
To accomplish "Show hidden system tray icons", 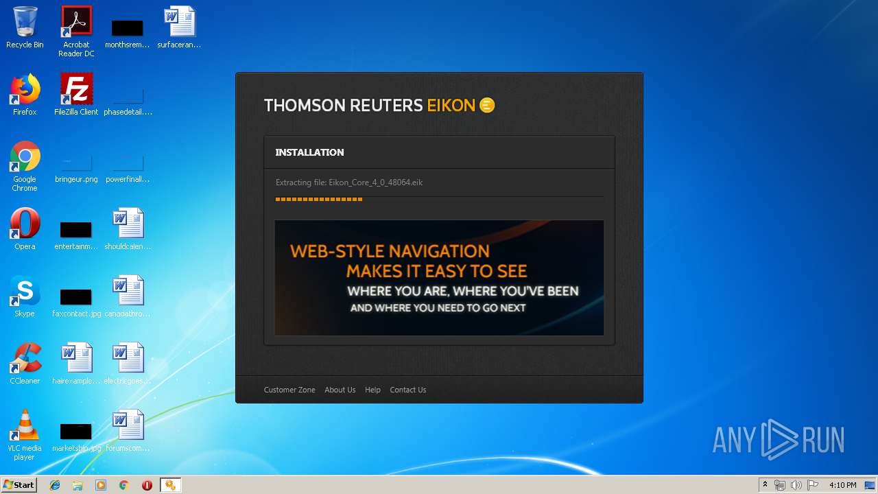I will pyautogui.click(x=765, y=485).
